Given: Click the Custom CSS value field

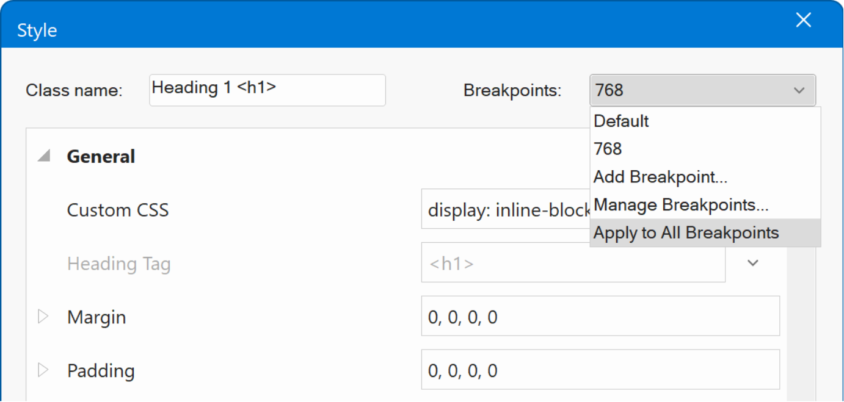Looking at the screenshot, I should pyautogui.click(x=504, y=210).
